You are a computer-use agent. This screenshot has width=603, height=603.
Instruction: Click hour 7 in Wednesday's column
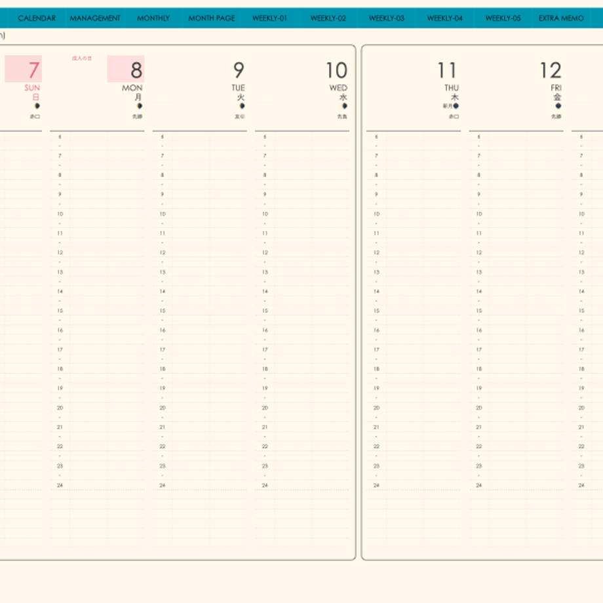(x=265, y=155)
